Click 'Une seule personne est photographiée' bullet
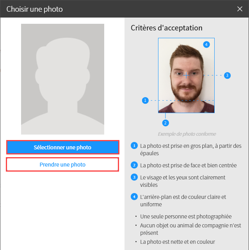The height and width of the screenshot is (250, 249). (x=186, y=216)
